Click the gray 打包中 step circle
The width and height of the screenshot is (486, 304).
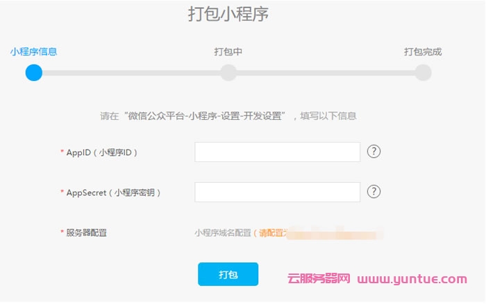pyautogui.click(x=228, y=73)
